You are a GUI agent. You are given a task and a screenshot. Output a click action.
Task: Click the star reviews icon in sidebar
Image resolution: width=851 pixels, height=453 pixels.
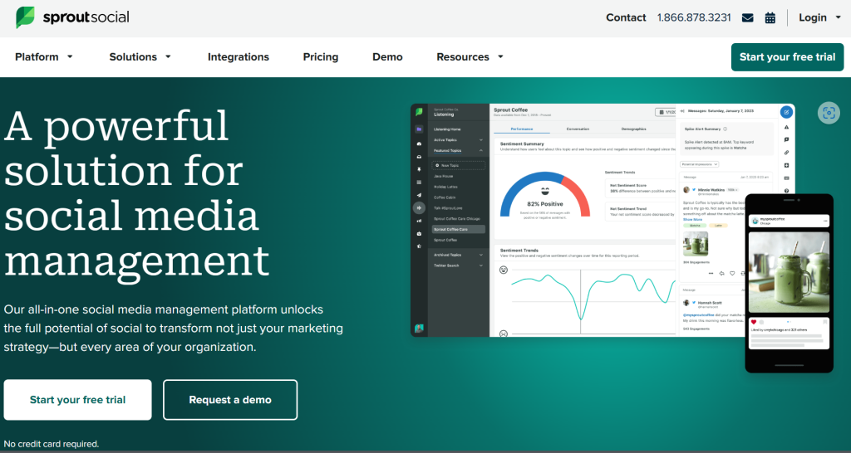[419, 246]
